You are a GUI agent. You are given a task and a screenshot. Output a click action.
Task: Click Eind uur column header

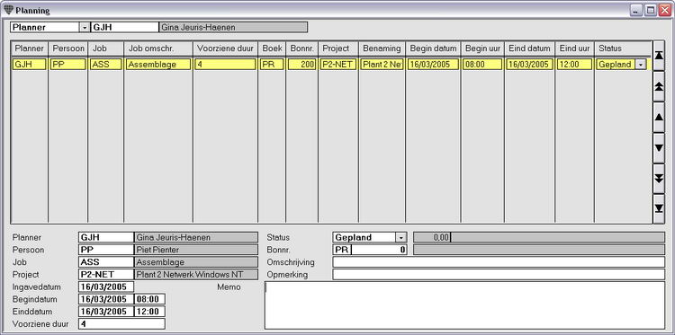pyautogui.click(x=575, y=48)
